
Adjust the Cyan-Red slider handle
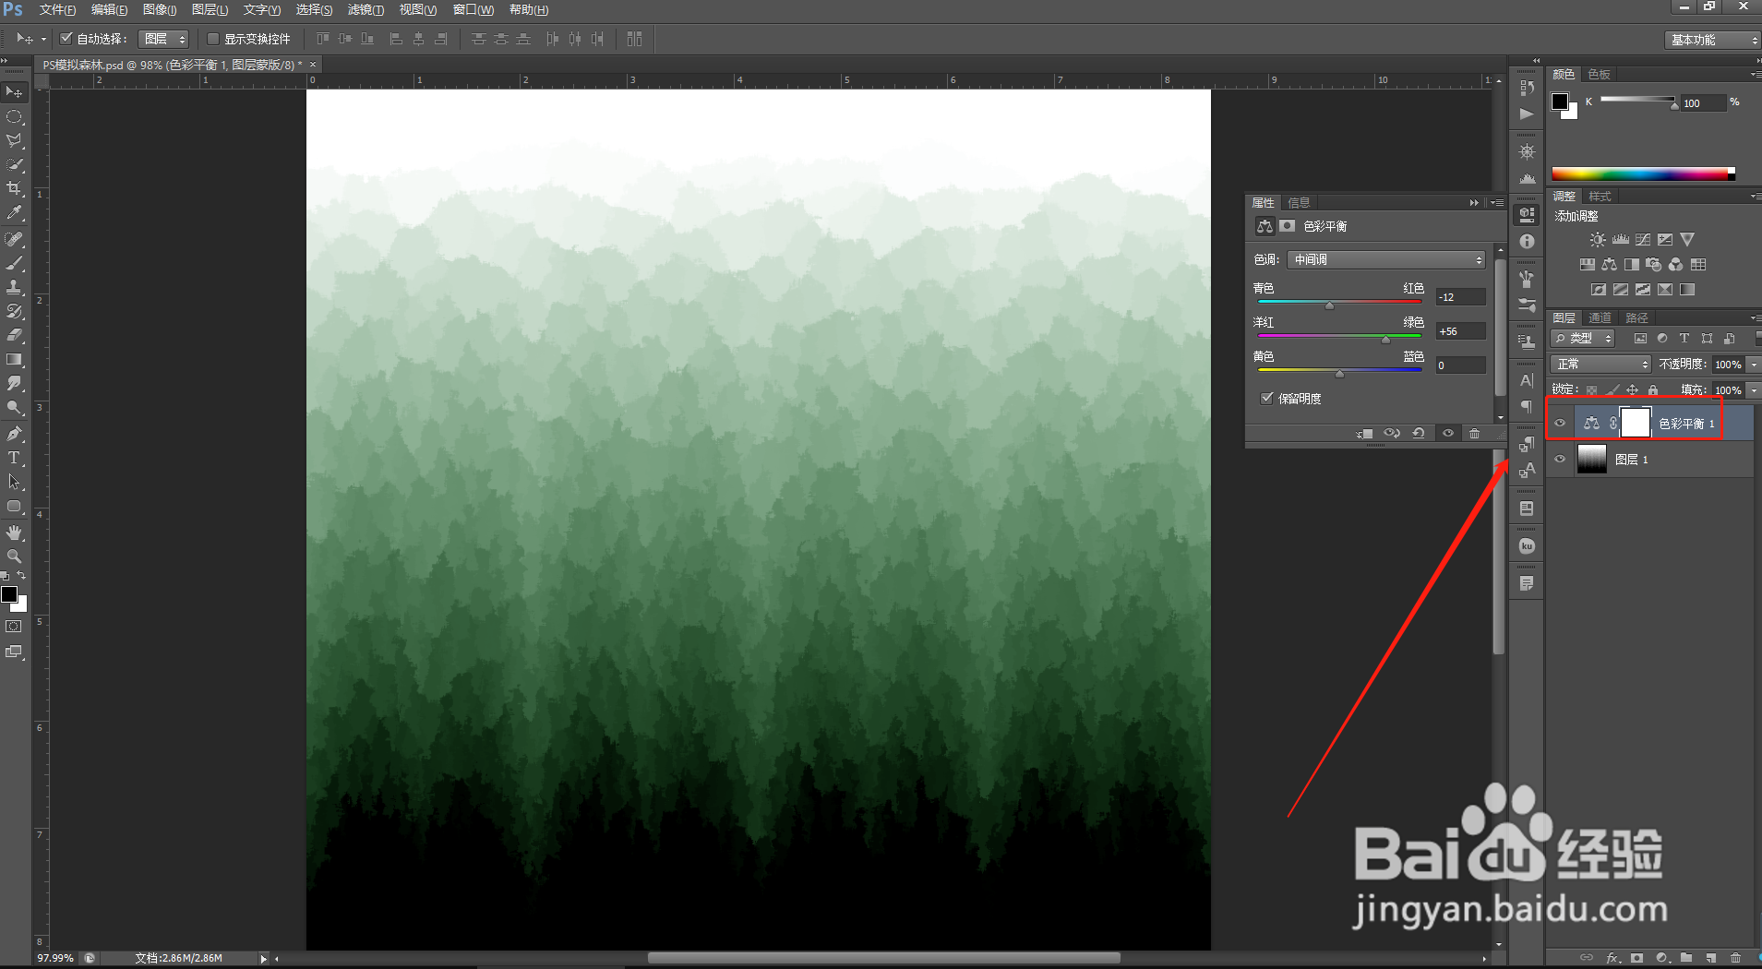coord(1329,305)
